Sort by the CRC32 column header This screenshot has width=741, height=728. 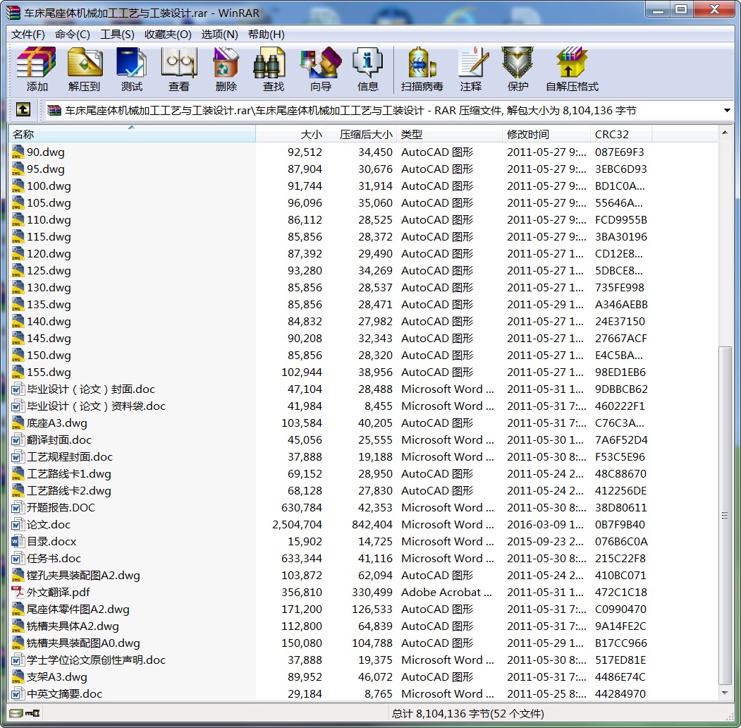coord(621,134)
